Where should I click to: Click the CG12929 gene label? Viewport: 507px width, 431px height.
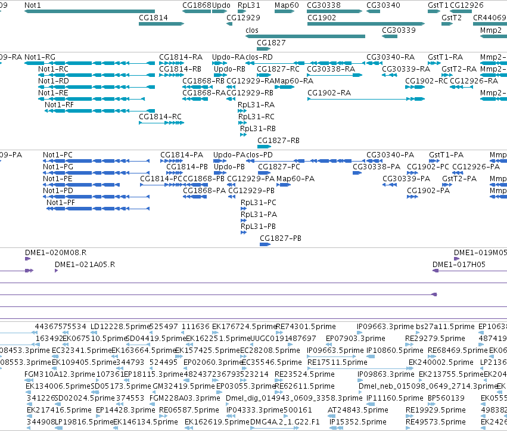(243, 17)
